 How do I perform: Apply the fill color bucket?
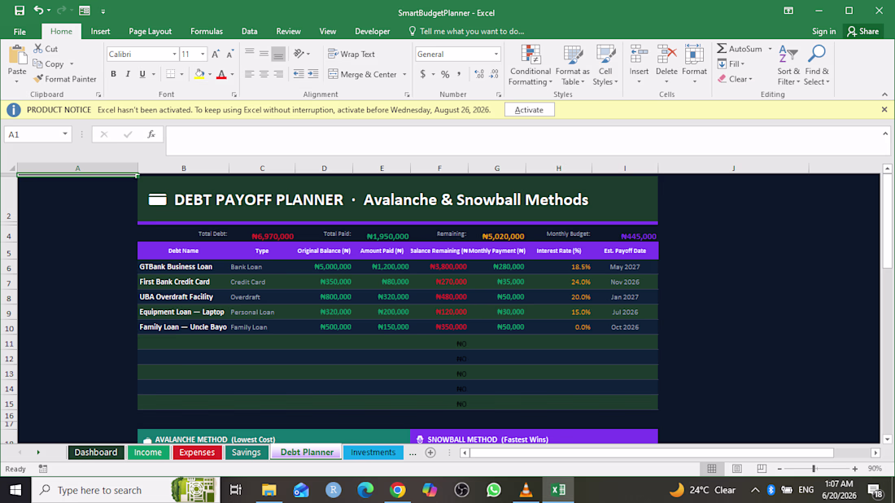coord(199,74)
